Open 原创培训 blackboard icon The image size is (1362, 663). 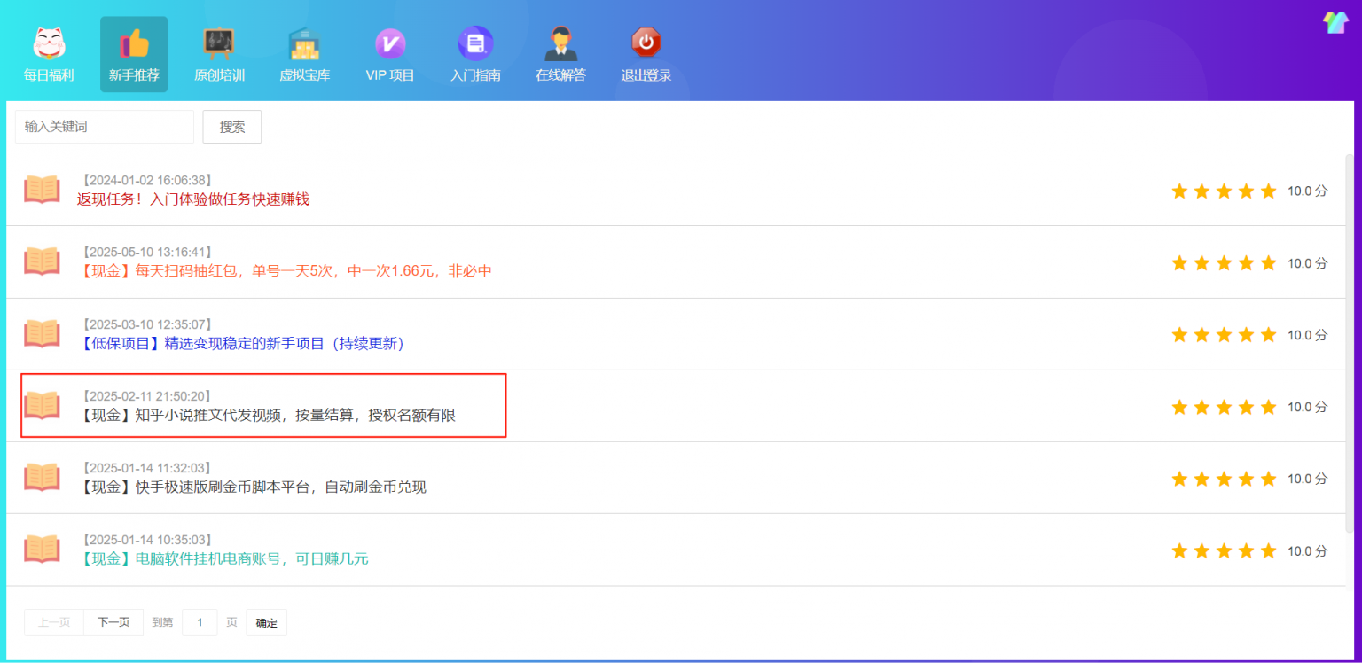pos(219,43)
